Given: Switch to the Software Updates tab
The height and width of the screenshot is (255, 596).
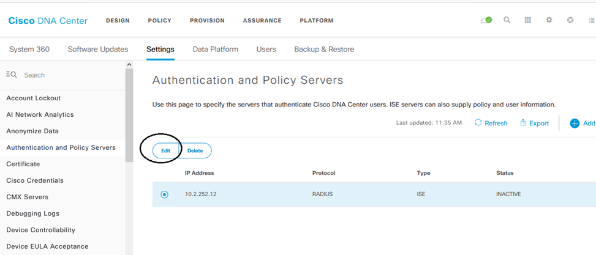Looking at the screenshot, I should click(98, 50).
